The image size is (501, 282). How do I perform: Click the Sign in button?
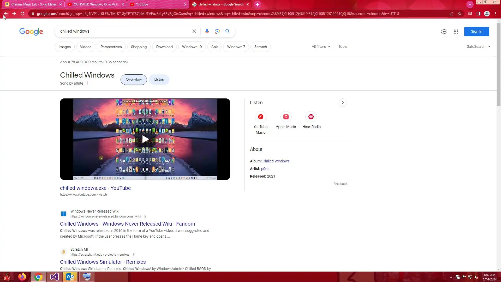click(x=476, y=32)
